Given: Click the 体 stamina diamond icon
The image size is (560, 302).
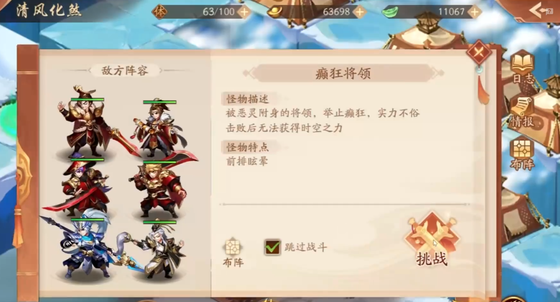Looking at the screenshot, I should [159, 11].
